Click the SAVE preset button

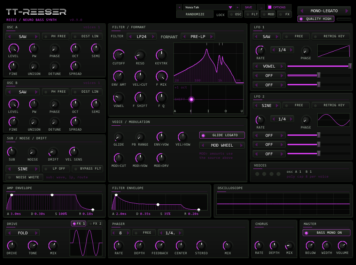coord(248,7)
